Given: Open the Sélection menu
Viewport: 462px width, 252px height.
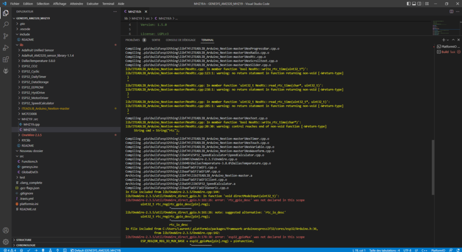Looking at the screenshot, I should pyautogui.click(x=43, y=4).
